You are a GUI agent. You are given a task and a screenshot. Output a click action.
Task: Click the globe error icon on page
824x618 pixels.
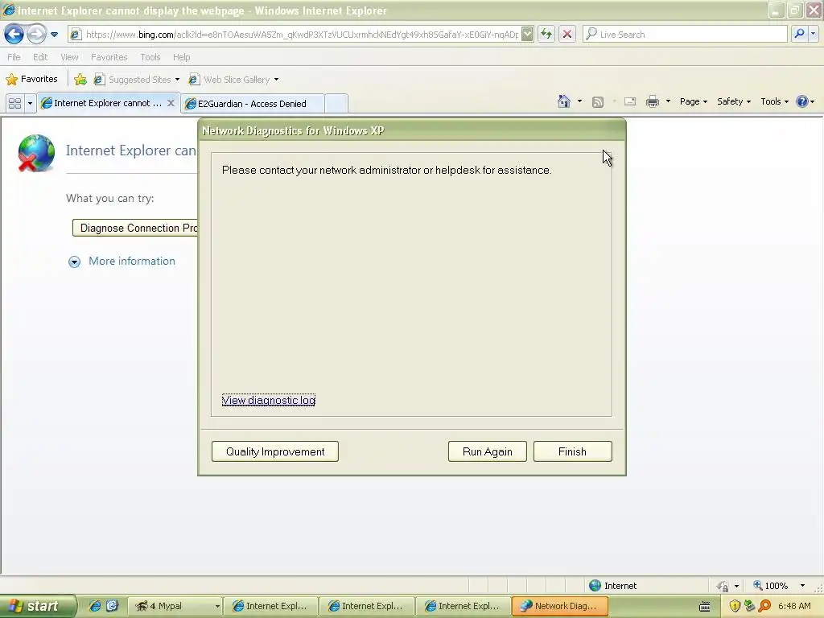click(x=35, y=153)
